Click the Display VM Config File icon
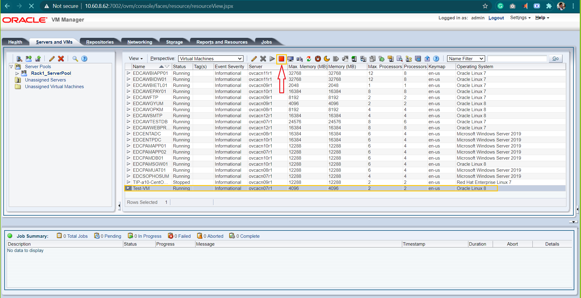 click(400, 59)
